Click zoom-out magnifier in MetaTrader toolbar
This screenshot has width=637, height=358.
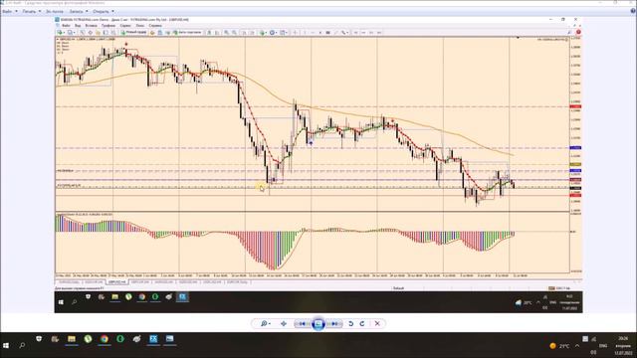pos(235,32)
